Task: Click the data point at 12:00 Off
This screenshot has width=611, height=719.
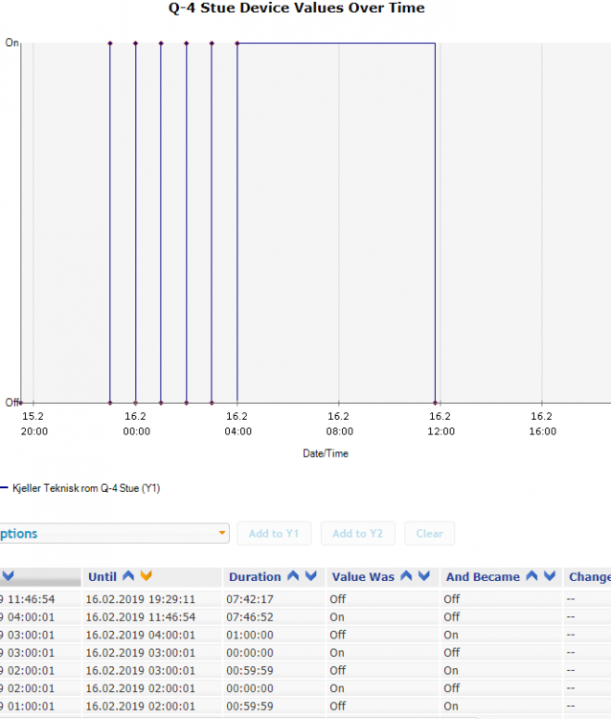Action: [436, 403]
